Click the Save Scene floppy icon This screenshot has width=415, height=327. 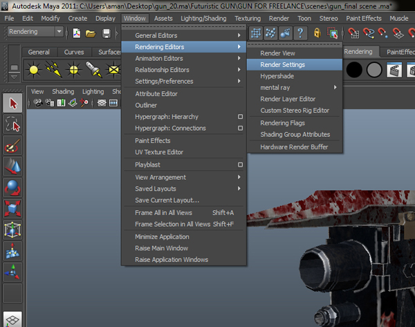[x=107, y=34]
